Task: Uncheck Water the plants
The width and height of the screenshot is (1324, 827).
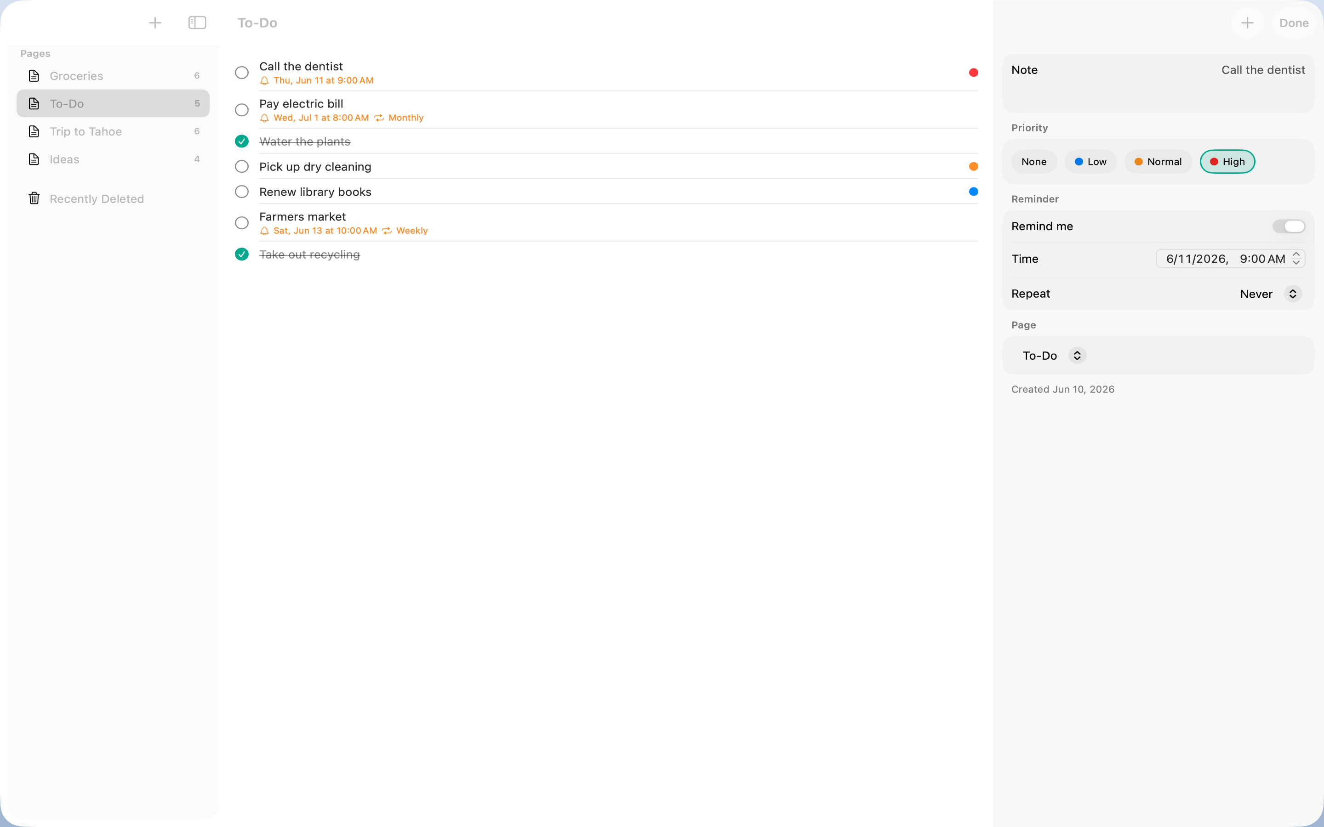Action: [241, 141]
